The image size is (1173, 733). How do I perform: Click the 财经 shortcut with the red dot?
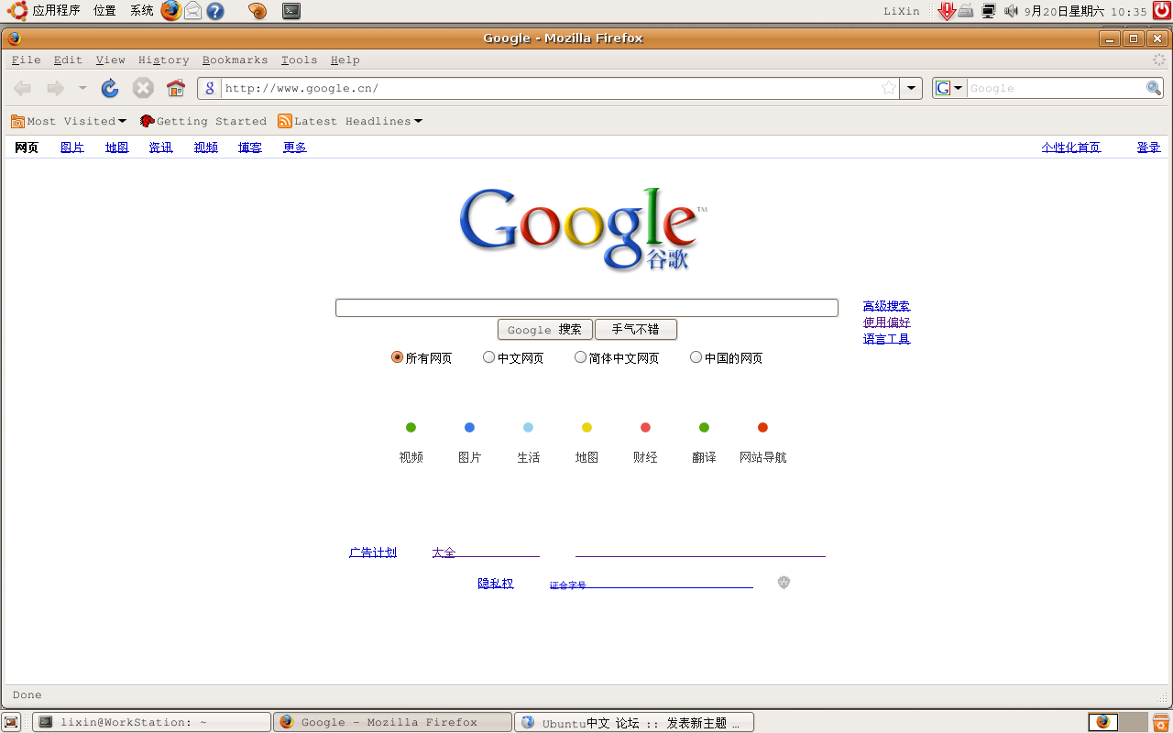pyautogui.click(x=645, y=442)
